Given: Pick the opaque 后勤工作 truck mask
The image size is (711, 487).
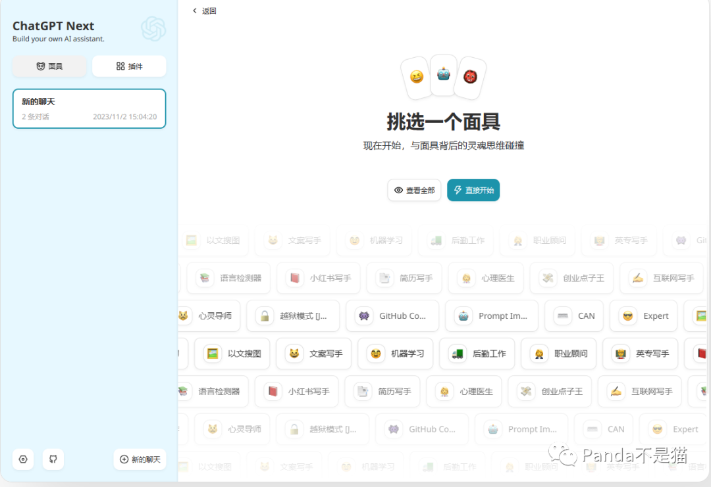Looking at the screenshot, I should click(x=477, y=354).
